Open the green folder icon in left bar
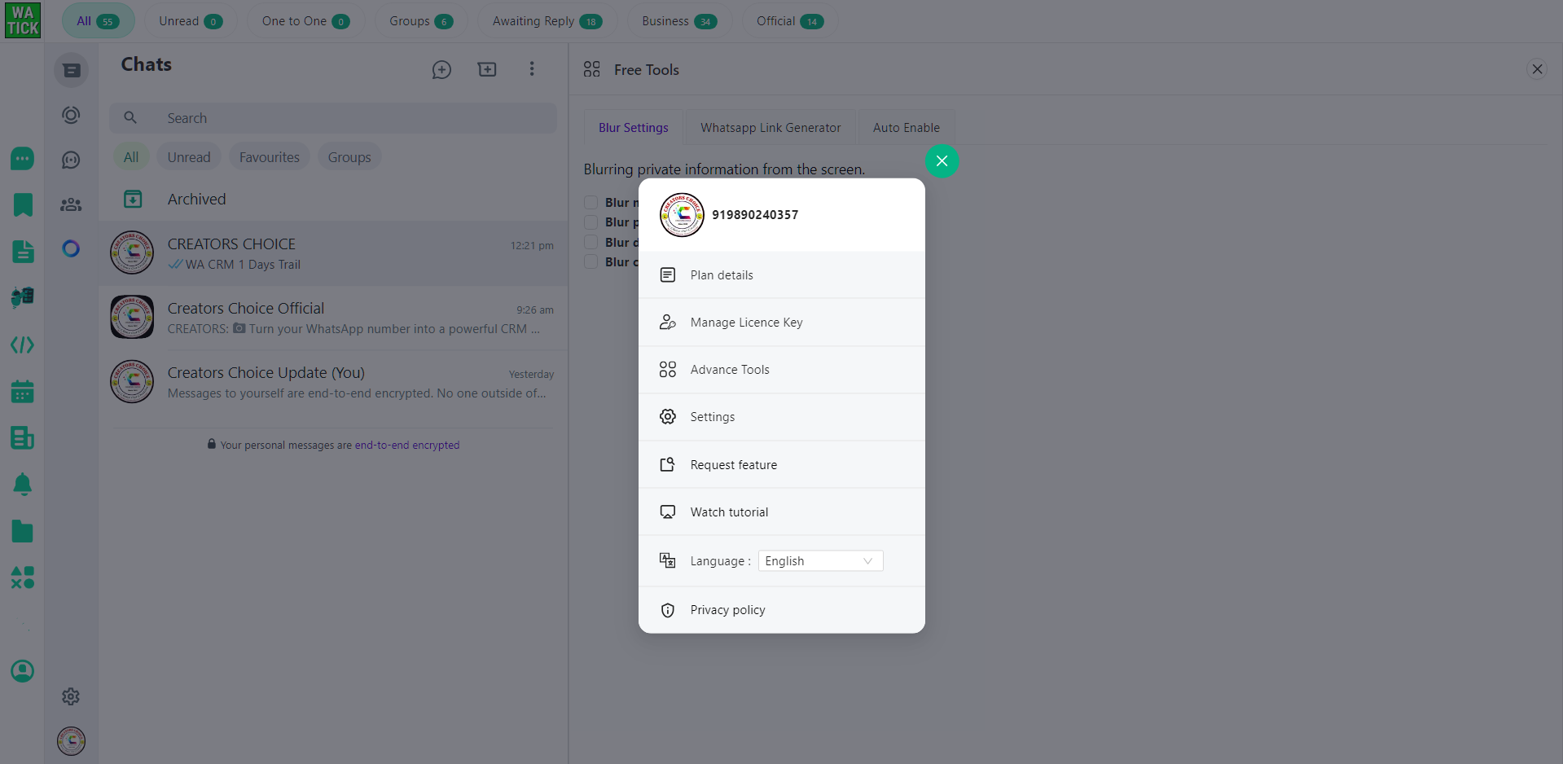 23,532
